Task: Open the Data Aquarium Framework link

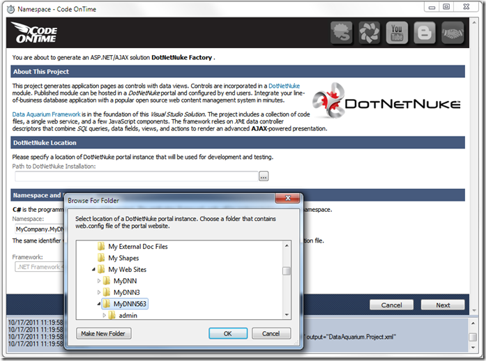Action: 46,114
